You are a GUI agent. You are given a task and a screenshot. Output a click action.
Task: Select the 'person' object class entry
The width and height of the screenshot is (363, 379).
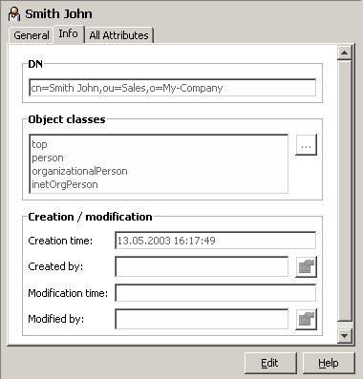point(48,158)
